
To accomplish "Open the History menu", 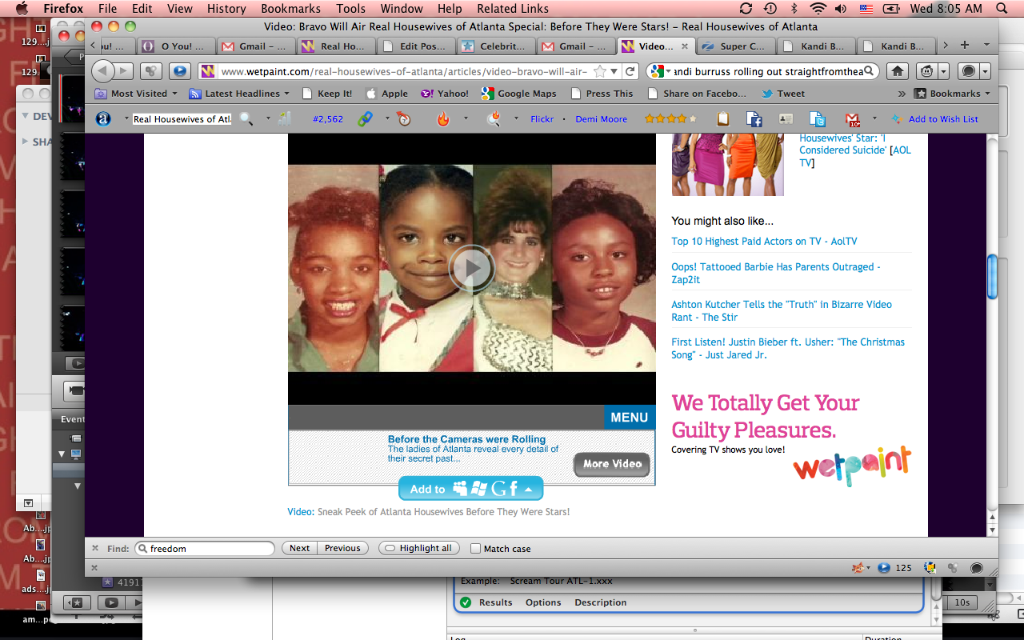I will click(226, 9).
